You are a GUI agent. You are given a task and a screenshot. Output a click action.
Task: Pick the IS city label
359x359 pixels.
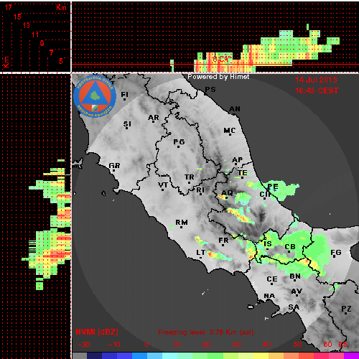pos(268,244)
